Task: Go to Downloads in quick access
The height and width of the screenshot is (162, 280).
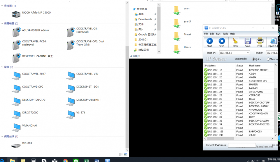Action: (x=145, y=19)
